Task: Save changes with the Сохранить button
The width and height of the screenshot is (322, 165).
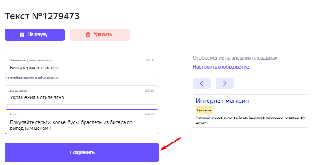Action: [x=82, y=152]
